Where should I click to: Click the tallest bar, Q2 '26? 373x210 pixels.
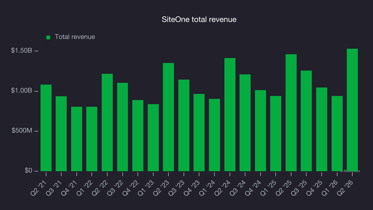tap(352, 110)
